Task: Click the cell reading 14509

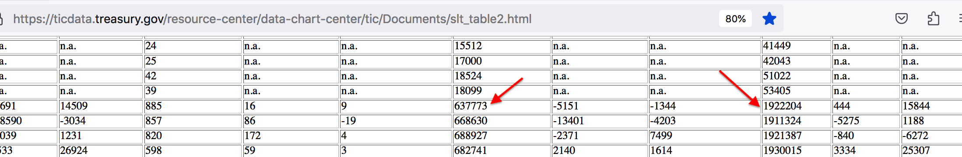Action: click(101, 106)
